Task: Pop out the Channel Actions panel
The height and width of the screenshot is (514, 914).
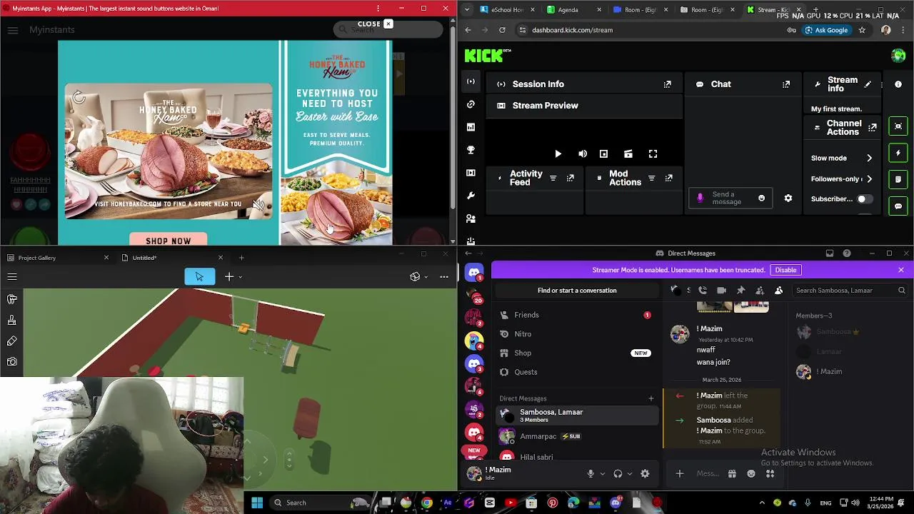Action: tap(873, 128)
